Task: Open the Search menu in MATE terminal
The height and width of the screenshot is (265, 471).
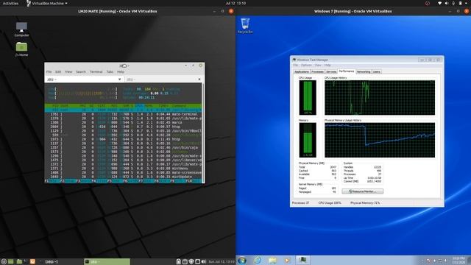Action: 81,72
